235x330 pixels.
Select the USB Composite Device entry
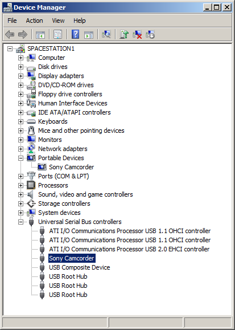click(x=80, y=267)
